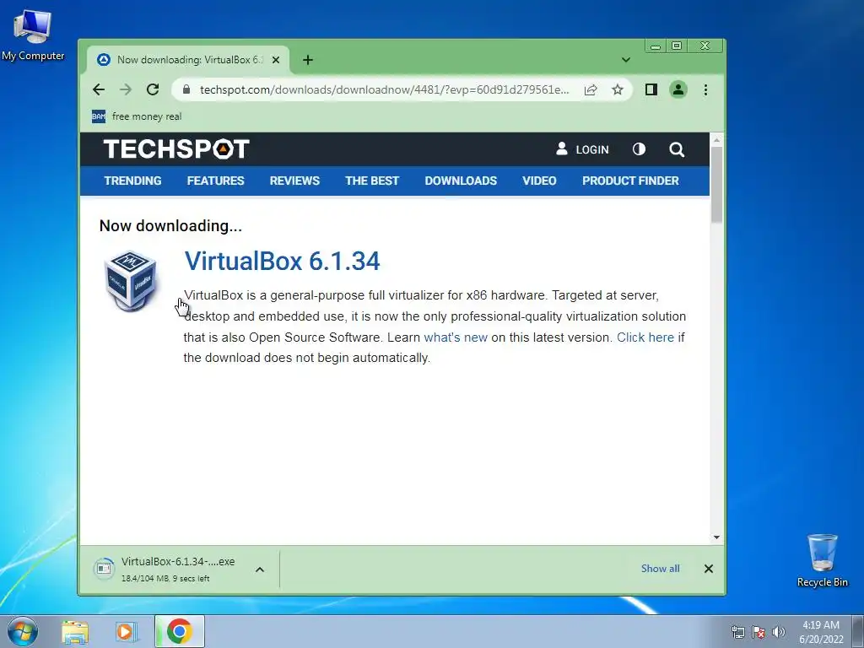This screenshot has height=648, width=864.
Task: Click the padlock site info icon
Action: (x=186, y=89)
